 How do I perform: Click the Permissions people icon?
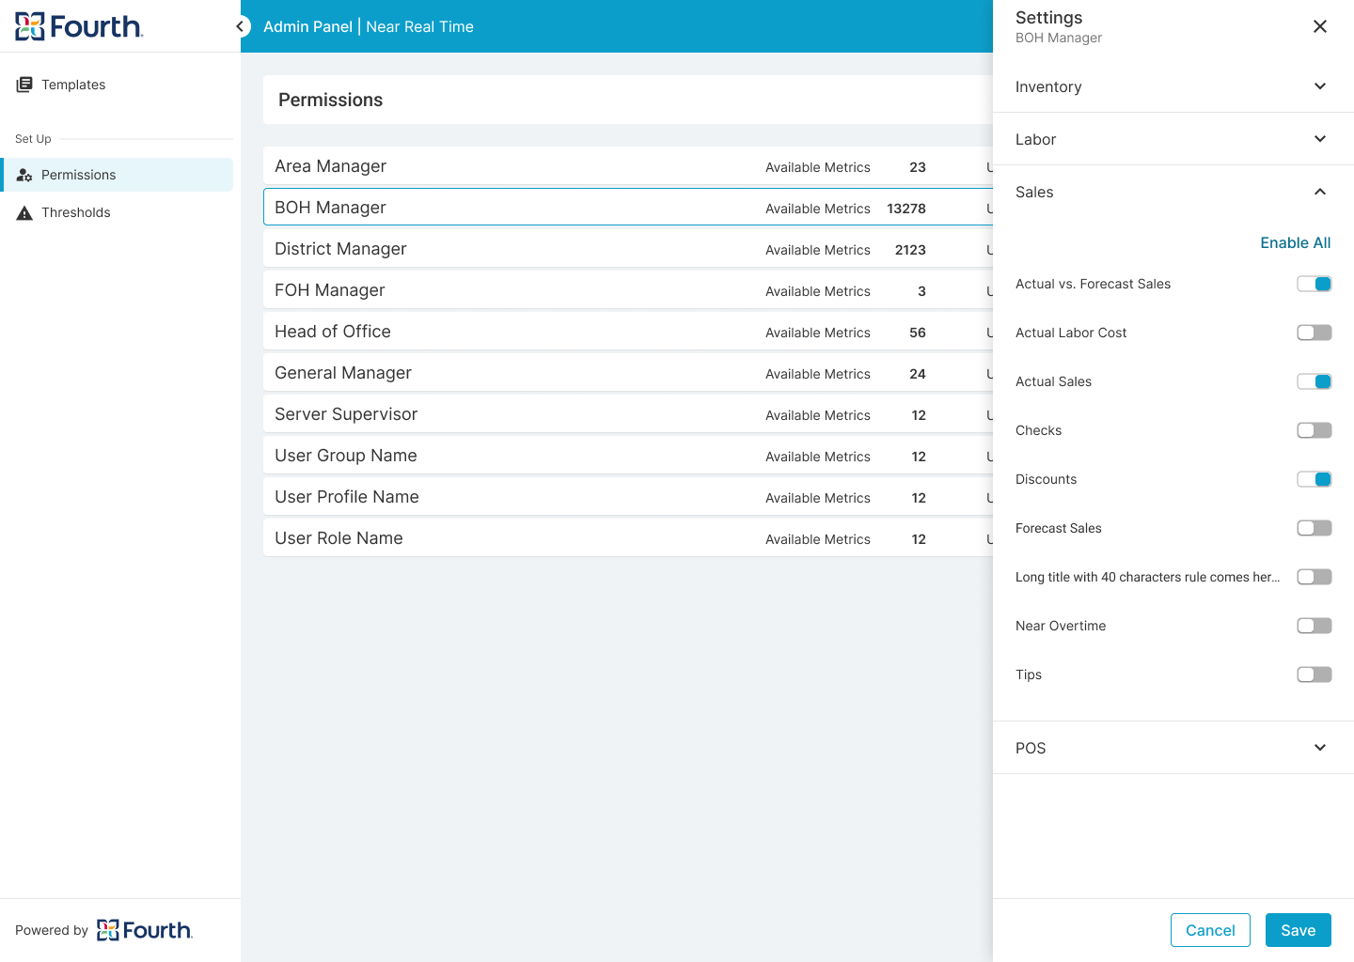[24, 174]
